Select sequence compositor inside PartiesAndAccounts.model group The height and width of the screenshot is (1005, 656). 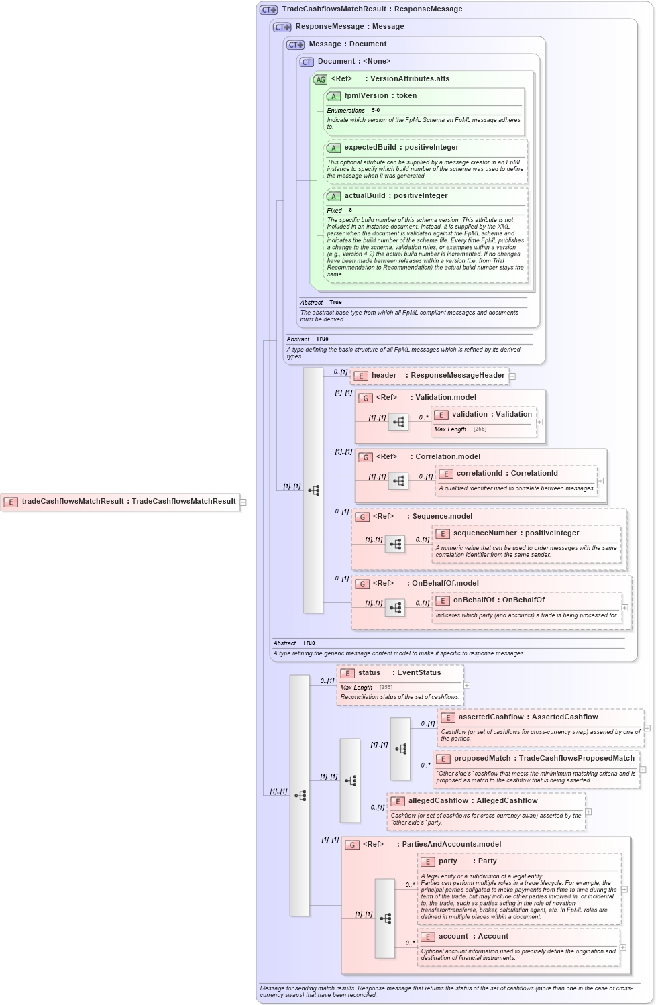click(385, 918)
